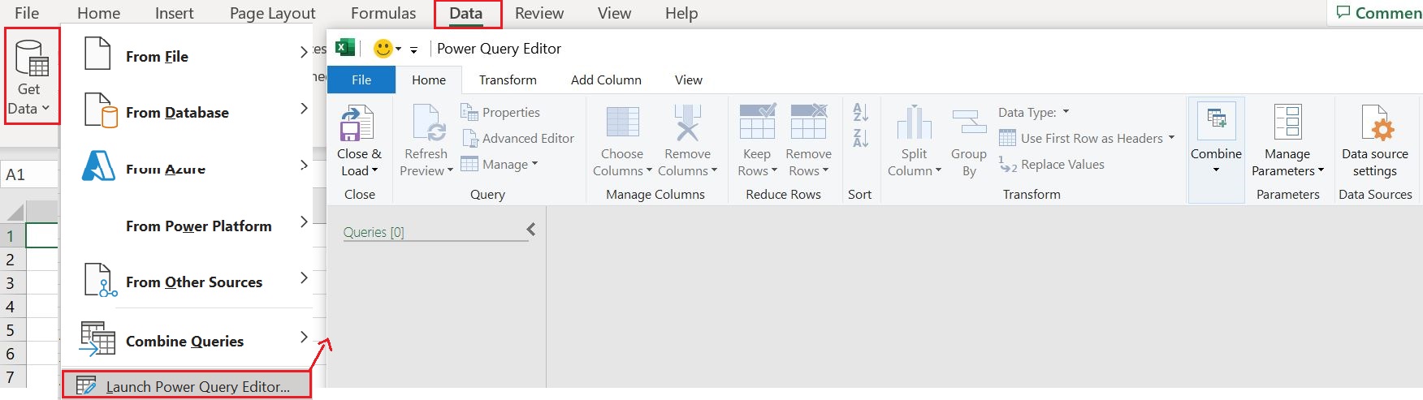Sort descending with Z-A icon
Screen dimensions: 1423x400
click(x=861, y=138)
